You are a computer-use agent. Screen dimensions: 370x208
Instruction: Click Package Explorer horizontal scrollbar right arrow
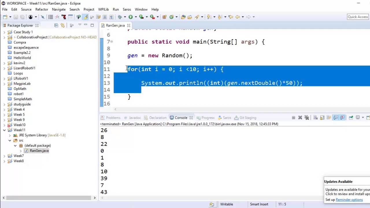[x=95, y=198]
